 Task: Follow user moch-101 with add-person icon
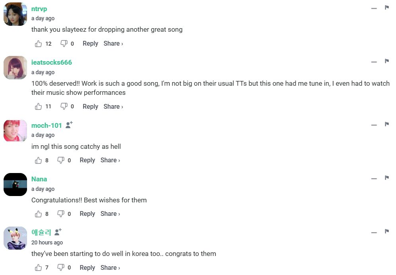tap(69, 125)
